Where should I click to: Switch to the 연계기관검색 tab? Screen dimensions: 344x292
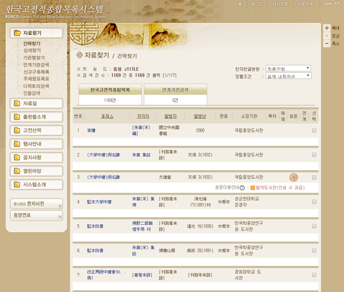pyautogui.click(x=175, y=90)
